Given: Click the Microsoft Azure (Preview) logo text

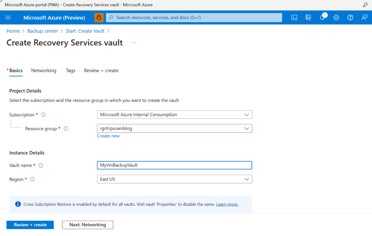Looking at the screenshot, I should 54,17.
